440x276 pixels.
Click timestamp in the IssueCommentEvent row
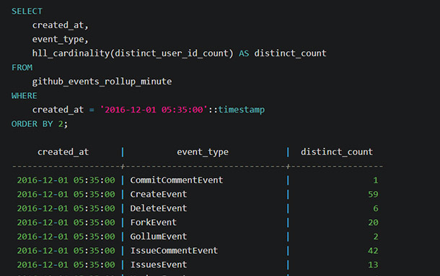click(x=66, y=251)
